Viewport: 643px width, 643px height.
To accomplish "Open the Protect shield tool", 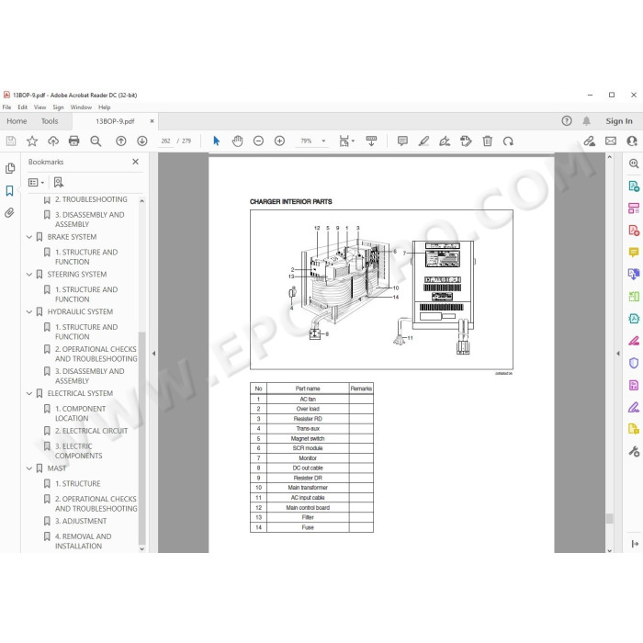I will pos(634,363).
